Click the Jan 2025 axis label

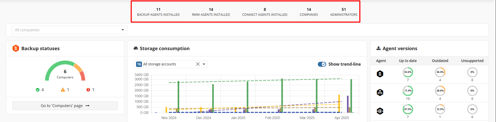click(238, 118)
